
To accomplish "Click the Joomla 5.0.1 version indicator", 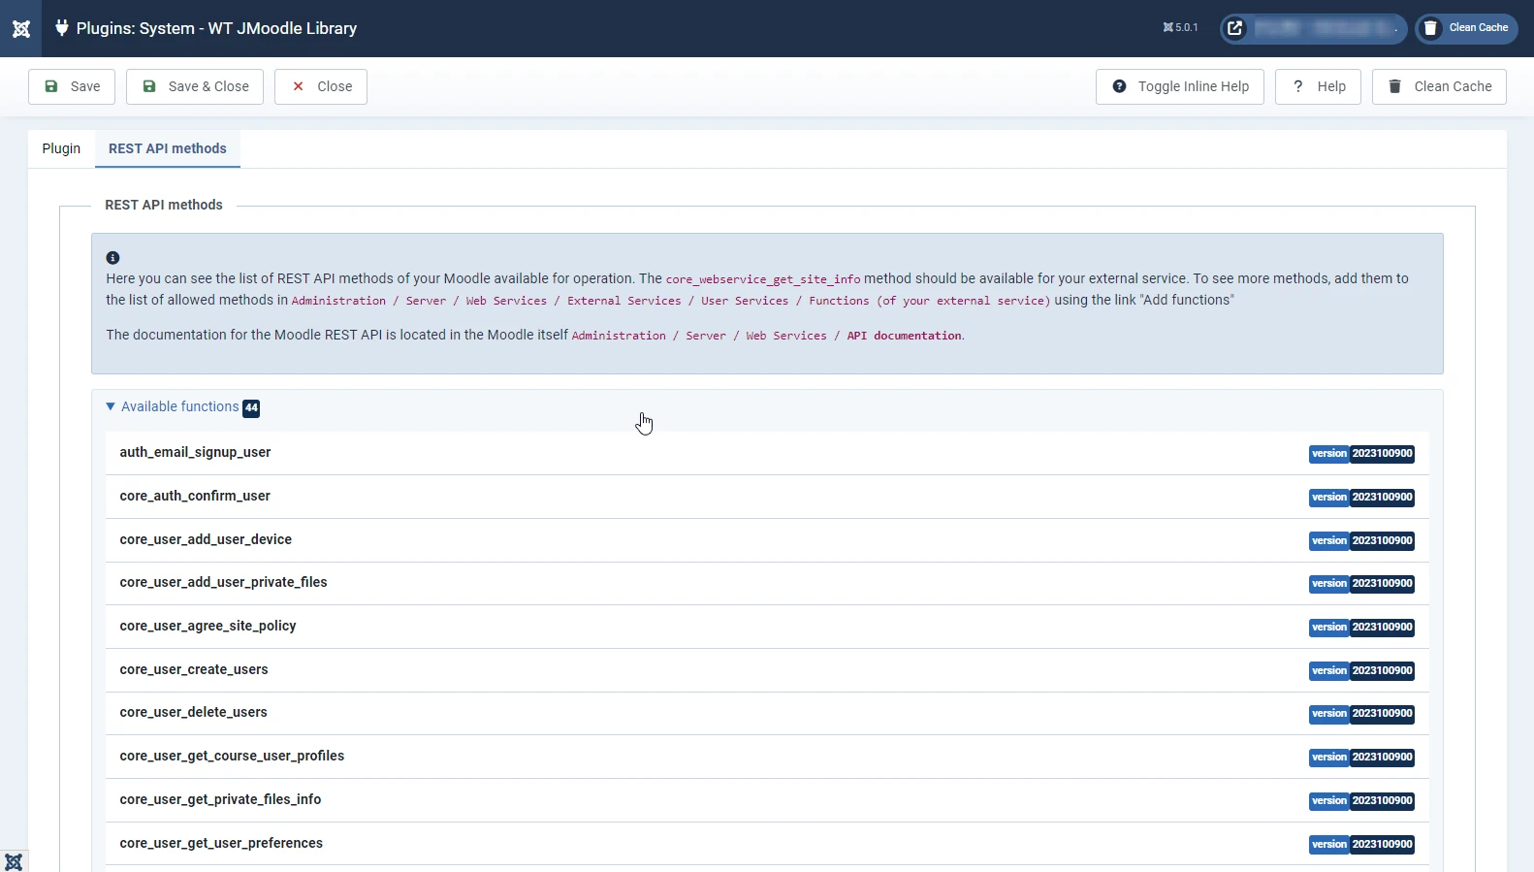I will click(1180, 28).
